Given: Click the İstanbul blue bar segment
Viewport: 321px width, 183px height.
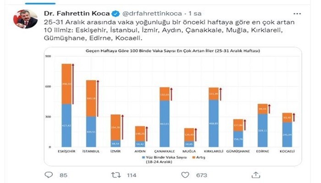Looking at the screenshot, I should point(91,132).
